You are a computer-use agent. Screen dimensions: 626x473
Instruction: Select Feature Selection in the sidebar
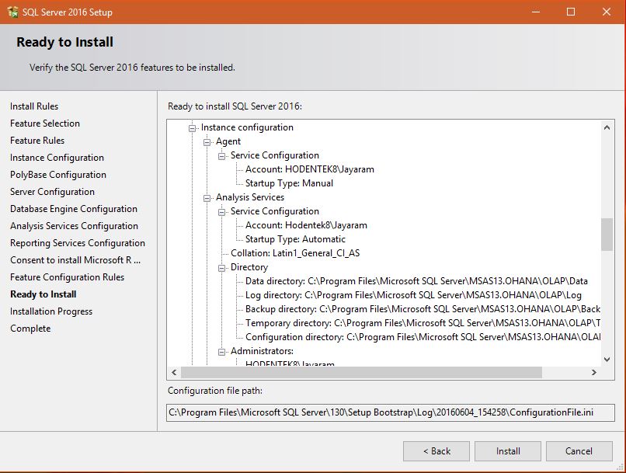(x=44, y=123)
